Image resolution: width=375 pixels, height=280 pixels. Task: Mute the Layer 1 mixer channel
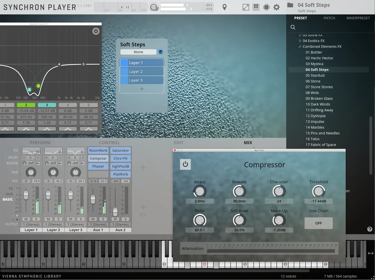point(26,219)
